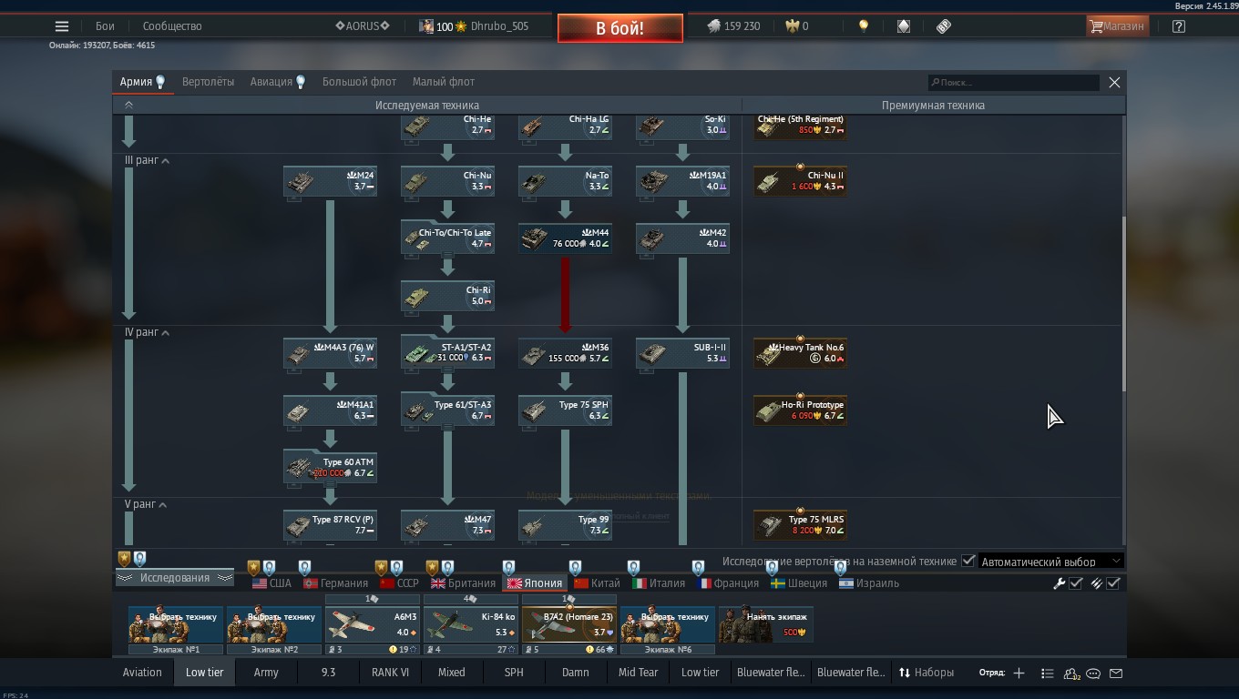Screen dimensions: 1239x699
Task: Switch to the Малый флот tab
Action: (444, 82)
